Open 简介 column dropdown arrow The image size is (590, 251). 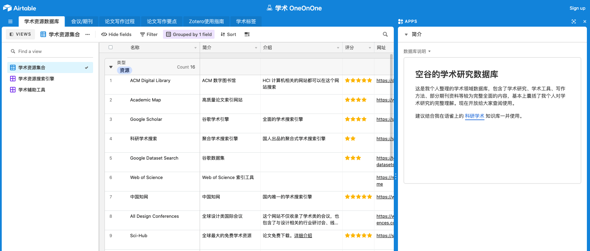click(256, 48)
